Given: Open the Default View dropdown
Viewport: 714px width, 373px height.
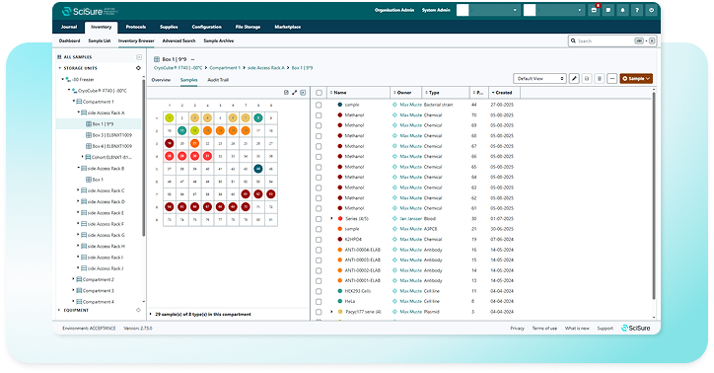Looking at the screenshot, I should pyautogui.click(x=539, y=79).
